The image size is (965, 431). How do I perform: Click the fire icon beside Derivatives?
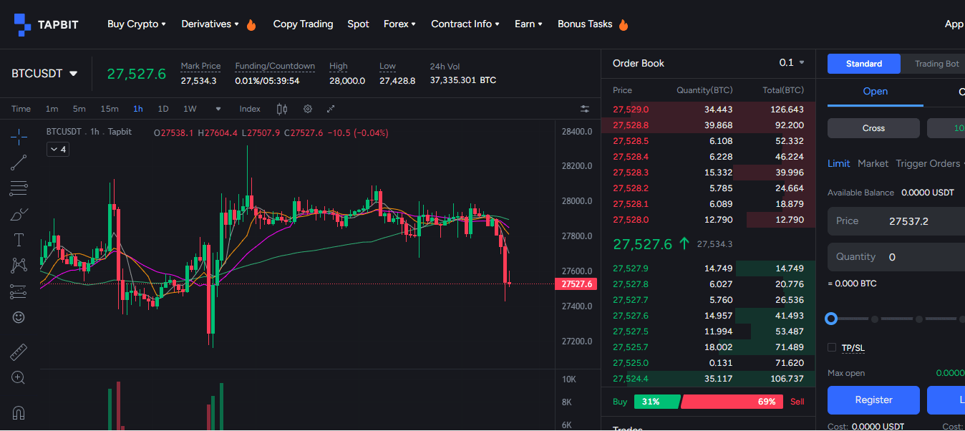coord(251,24)
